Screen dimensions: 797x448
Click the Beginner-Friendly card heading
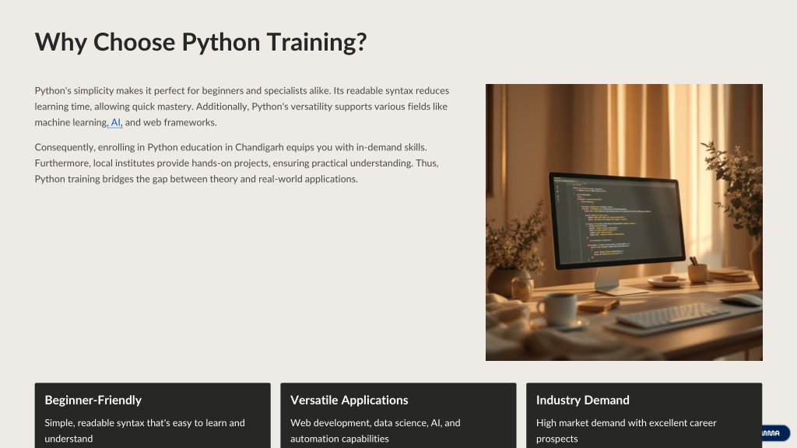93,400
